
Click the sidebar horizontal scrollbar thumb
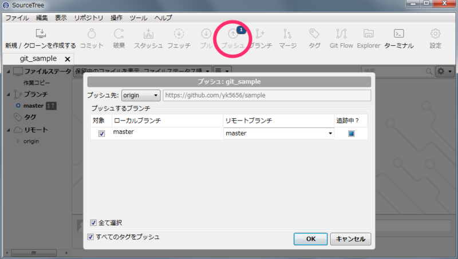coord(34,253)
